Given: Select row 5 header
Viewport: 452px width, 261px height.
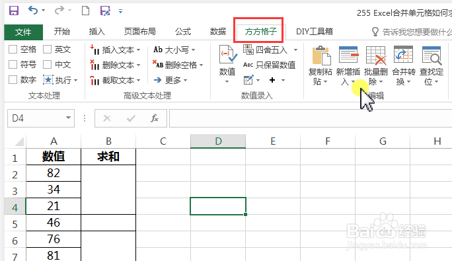Looking at the screenshot, I should pos(15,224).
